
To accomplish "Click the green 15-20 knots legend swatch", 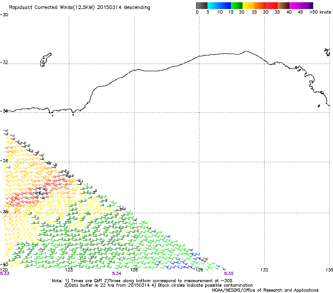I will [x=236, y=5].
